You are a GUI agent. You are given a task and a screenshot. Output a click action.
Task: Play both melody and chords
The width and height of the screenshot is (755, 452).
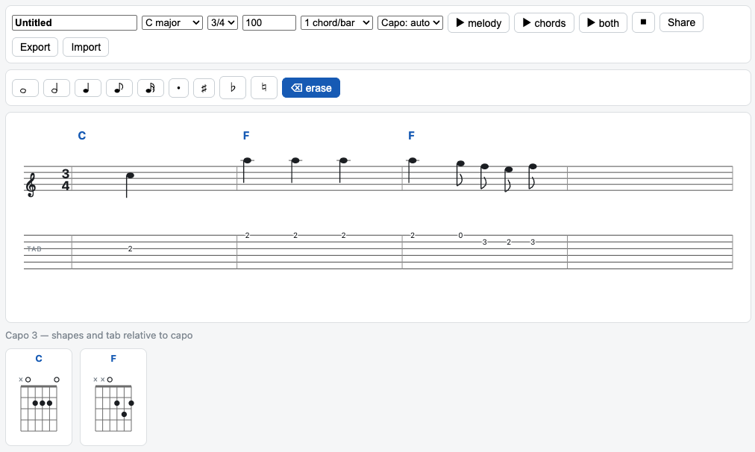click(x=603, y=22)
